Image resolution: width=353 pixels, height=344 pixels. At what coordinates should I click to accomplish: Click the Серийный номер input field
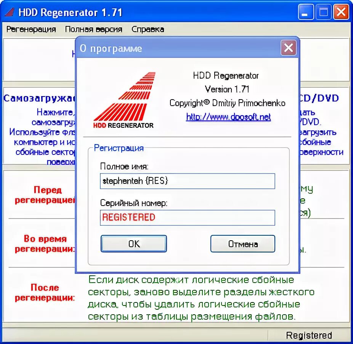tap(188, 218)
